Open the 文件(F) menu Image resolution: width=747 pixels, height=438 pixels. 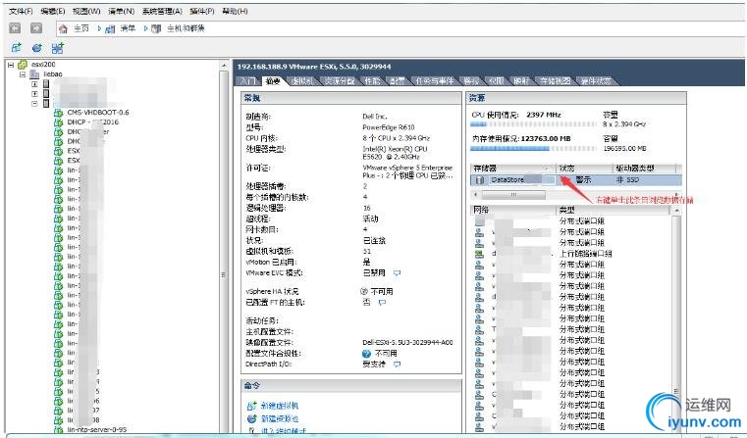pyautogui.click(x=21, y=11)
